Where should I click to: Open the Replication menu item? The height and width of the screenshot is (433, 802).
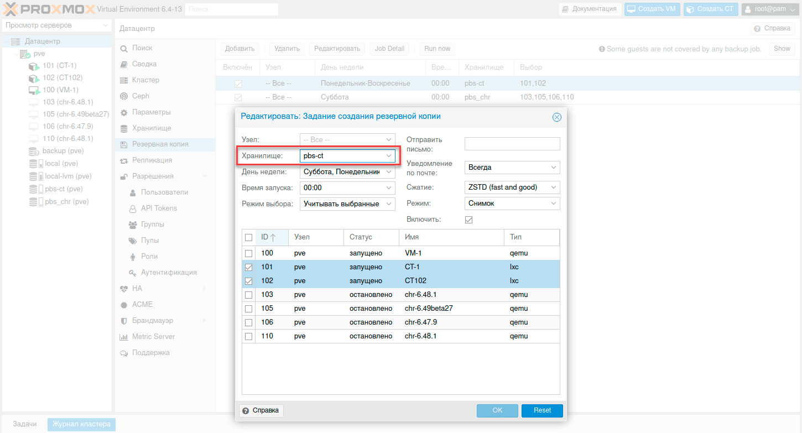click(152, 160)
